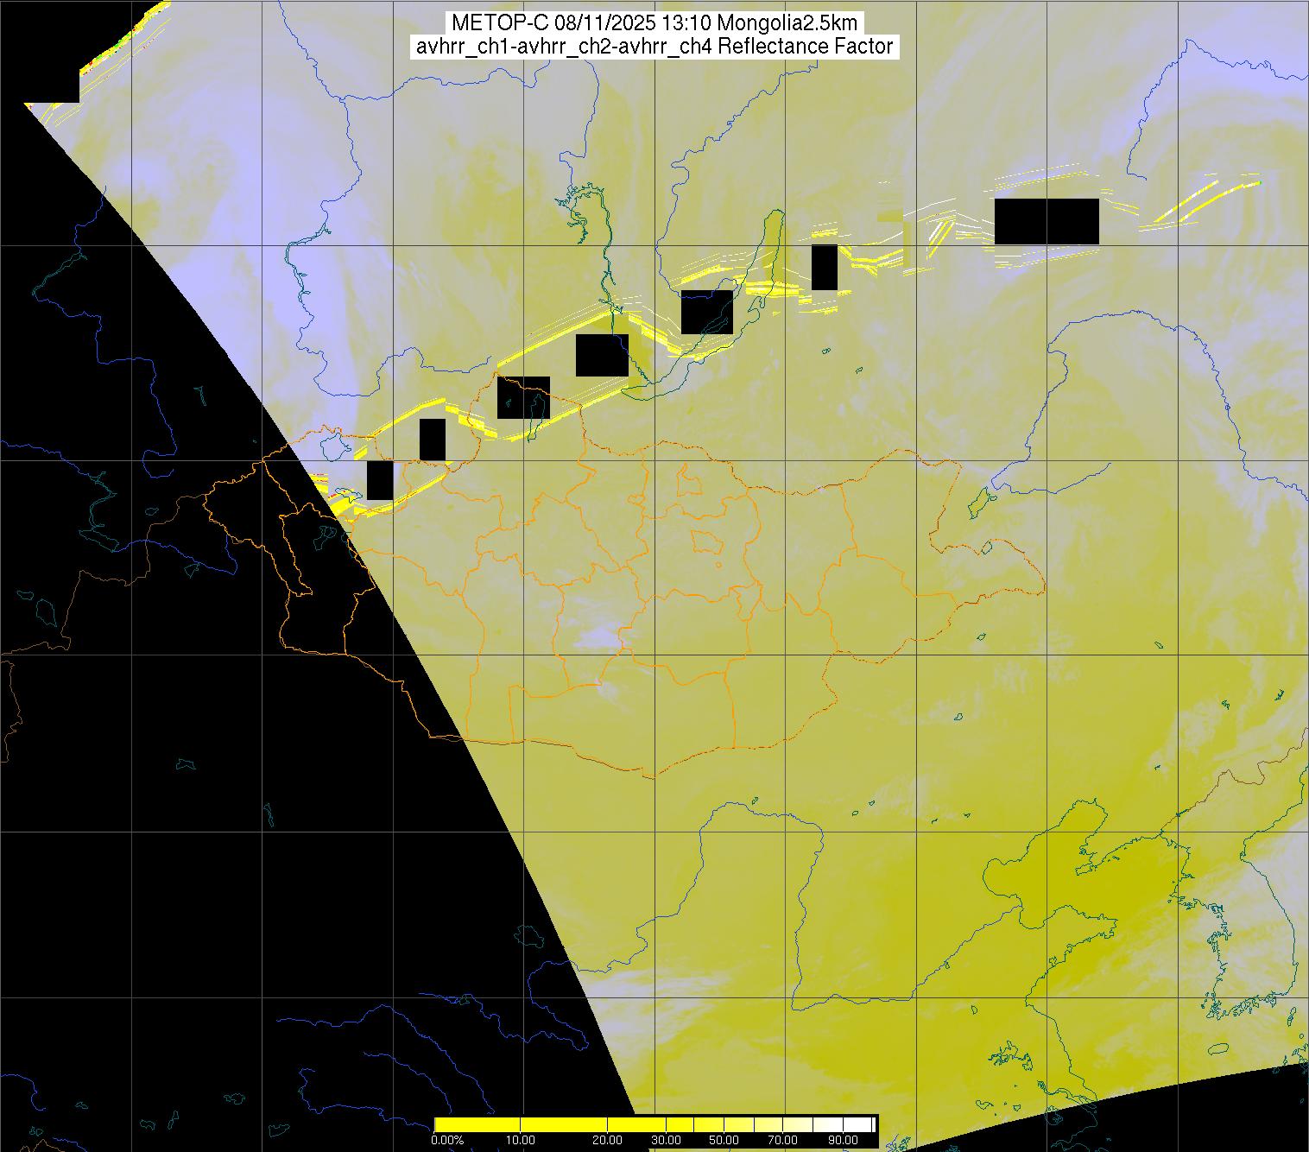Select the 50.00 tick label on the scale
This screenshot has width=1309, height=1152.
(x=724, y=1140)
